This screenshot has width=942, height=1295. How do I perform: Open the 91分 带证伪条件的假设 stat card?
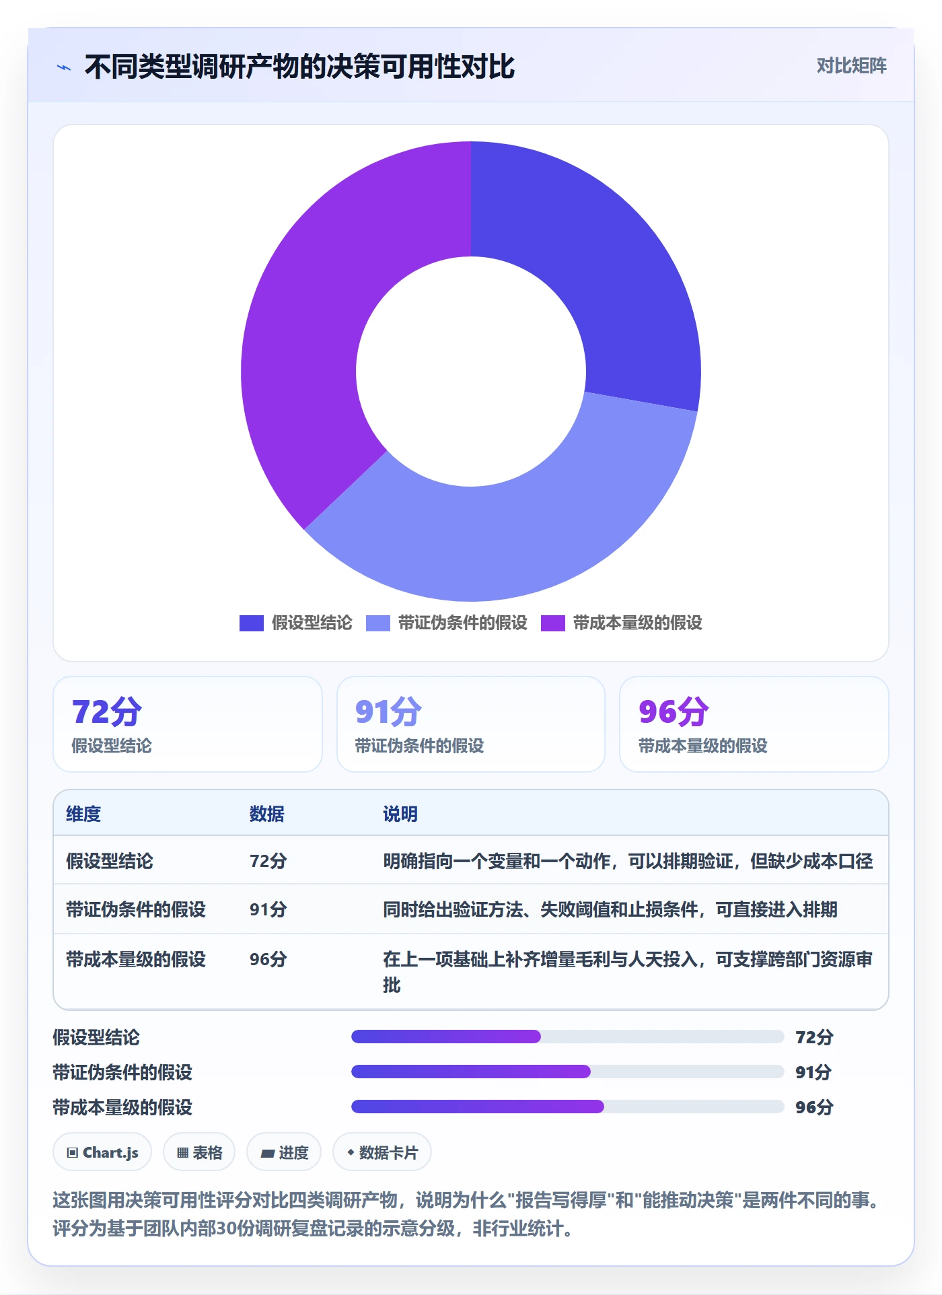(x=471, y=724)
